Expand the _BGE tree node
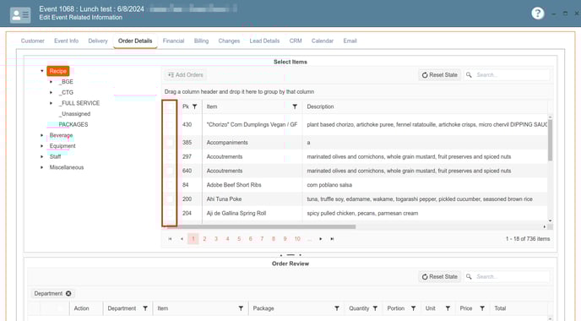The height and width of the screenshot is (321, 581). [52, 82]
